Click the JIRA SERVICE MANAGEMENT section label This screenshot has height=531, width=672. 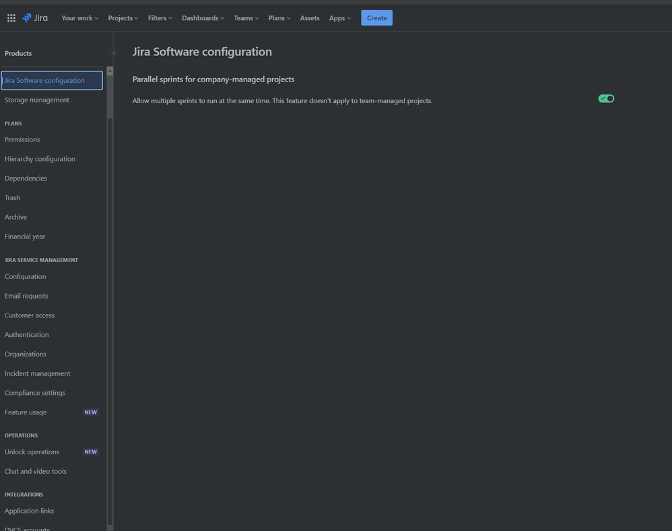tap(41, 260)
